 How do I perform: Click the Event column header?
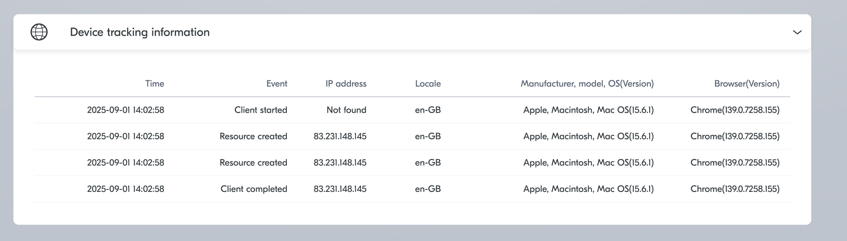(x=277, y=84)
